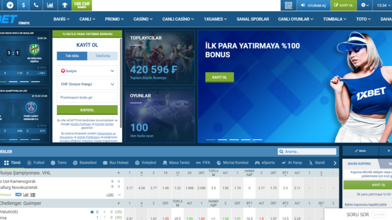The image size is (392, 220).
Task: Select the Voleybol sport filter
Action: tap(146, 163)
